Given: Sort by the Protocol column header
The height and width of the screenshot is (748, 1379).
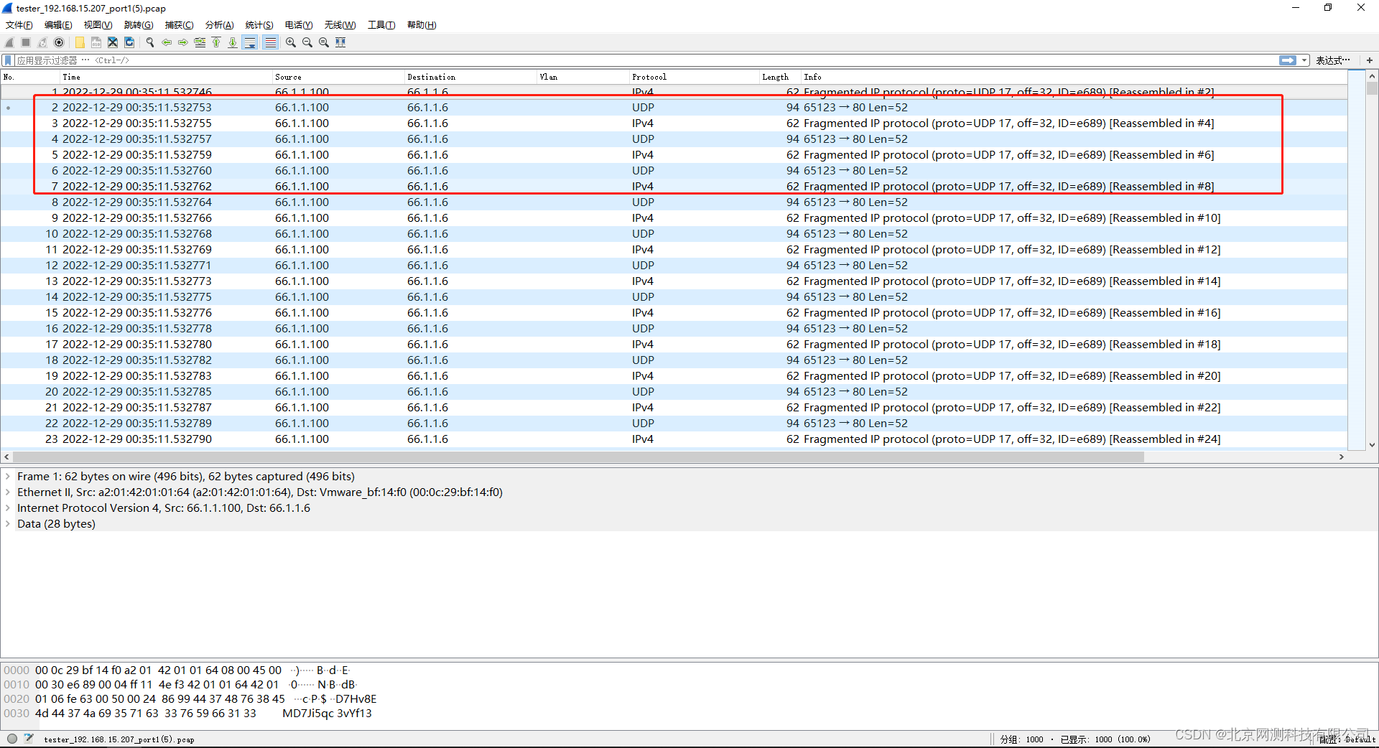Looking at the screenshot, I should 695,77.
